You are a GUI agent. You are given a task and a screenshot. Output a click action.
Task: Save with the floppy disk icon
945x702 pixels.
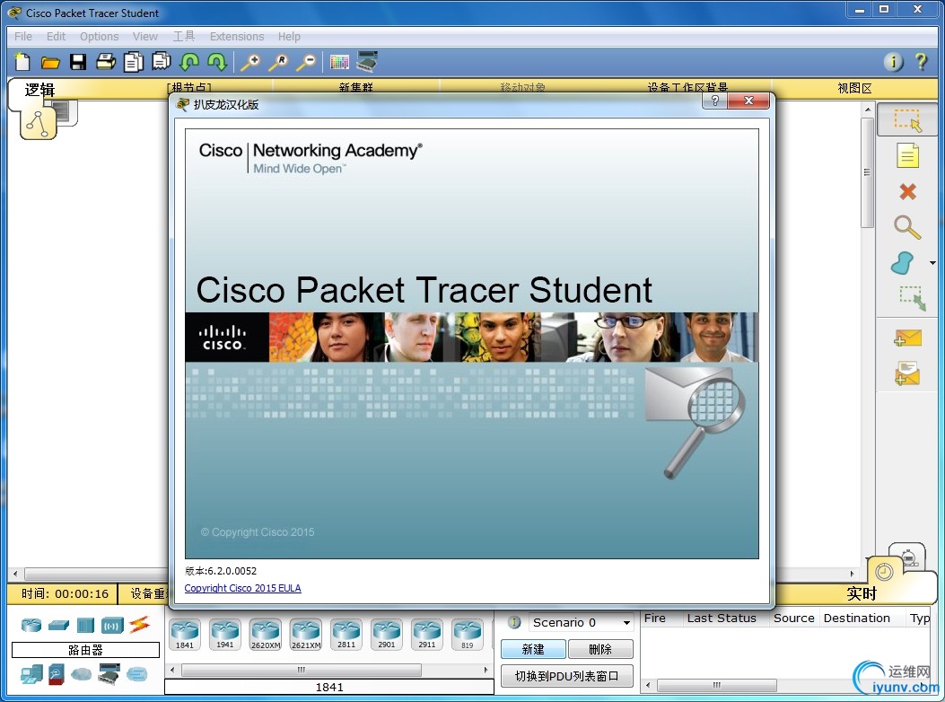click(78, 62)
